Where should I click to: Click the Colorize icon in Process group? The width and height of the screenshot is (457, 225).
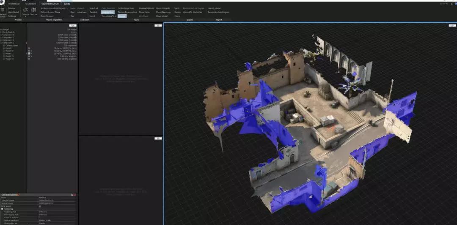25,12
